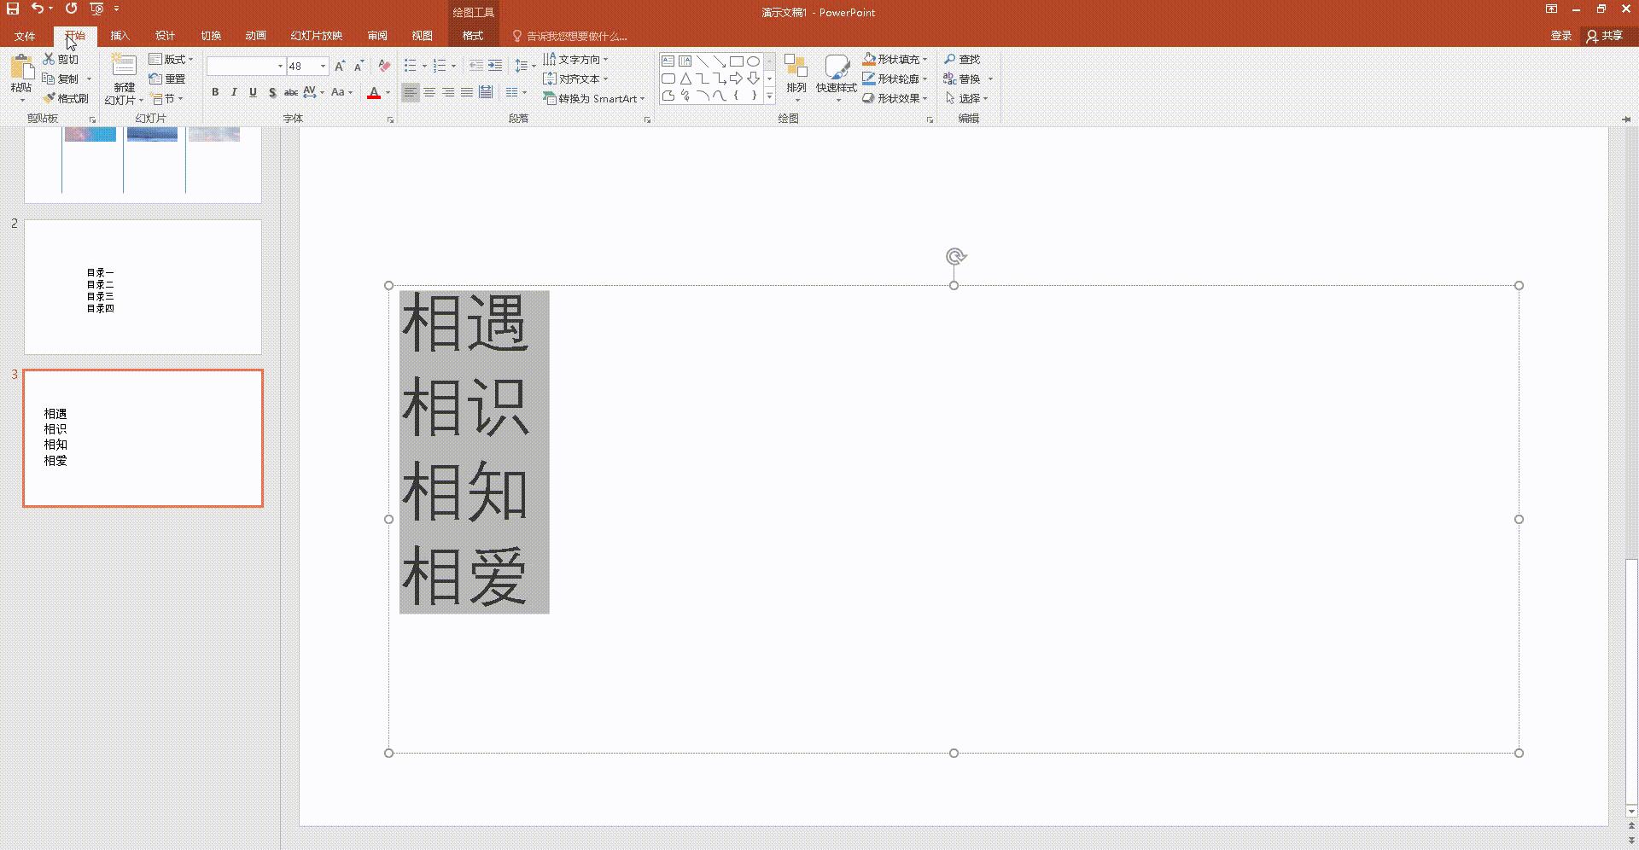1639x850 pixels.
Task: Apply bold formatting to the selected text
Action: click(215, 92)
